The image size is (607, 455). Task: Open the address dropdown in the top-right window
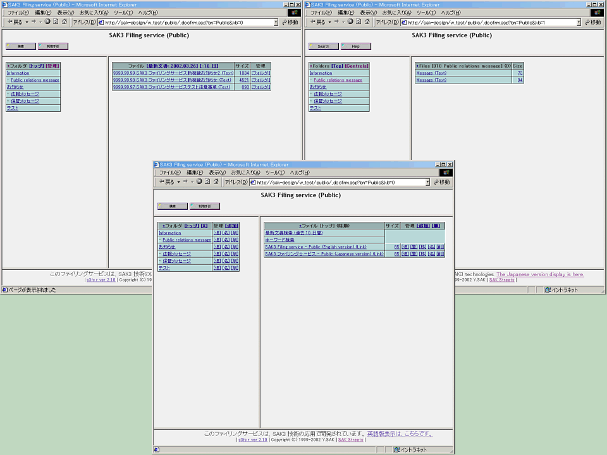tap(579, 23)
